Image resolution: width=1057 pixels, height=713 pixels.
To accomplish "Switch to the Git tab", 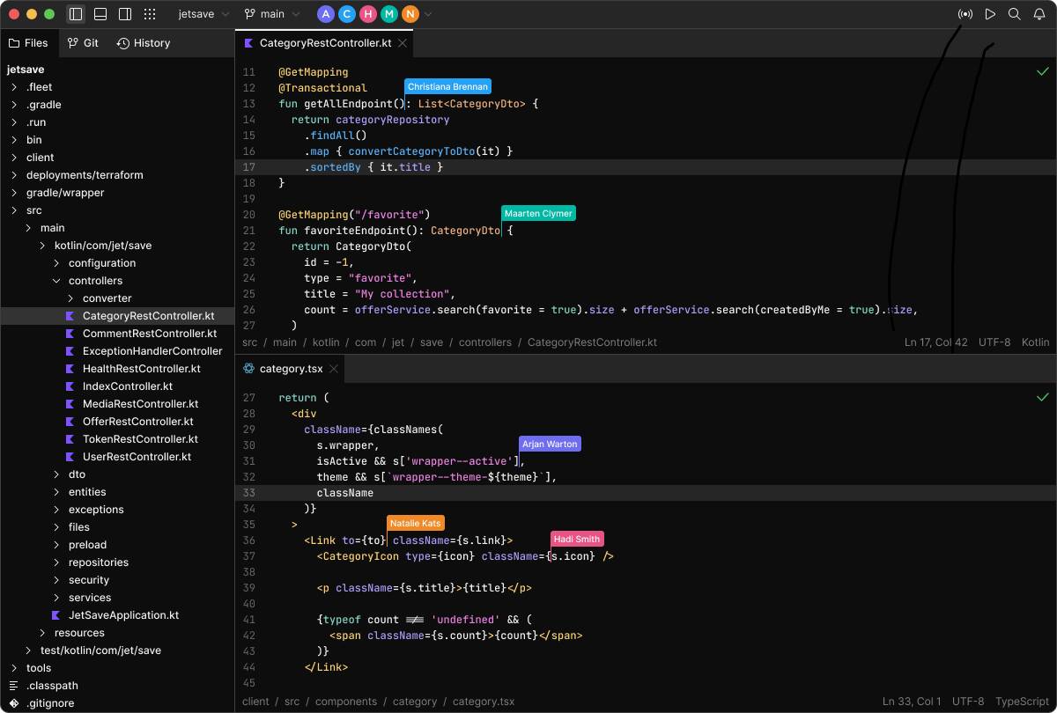I will pos(83,42).
